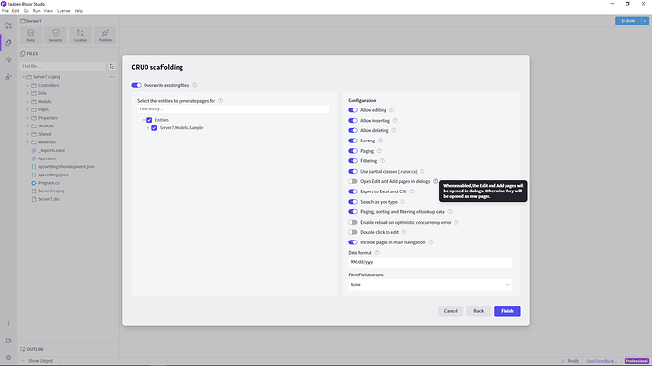Collapse the FILES panel chevron
The image size is (652, 366).
point(112,54)
